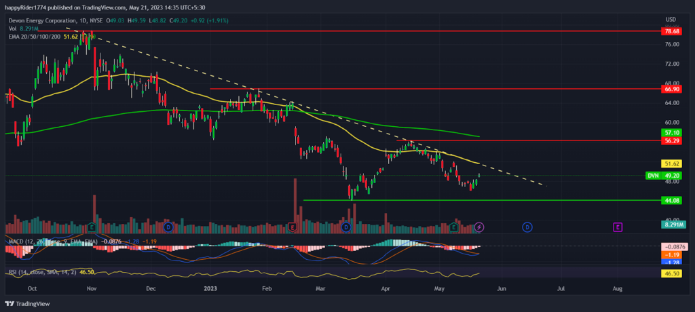Image resolution: width=695 pixels, height=312 pixels.
Task: Click the 76.00 price axis tick
Action: click(672, 44)
